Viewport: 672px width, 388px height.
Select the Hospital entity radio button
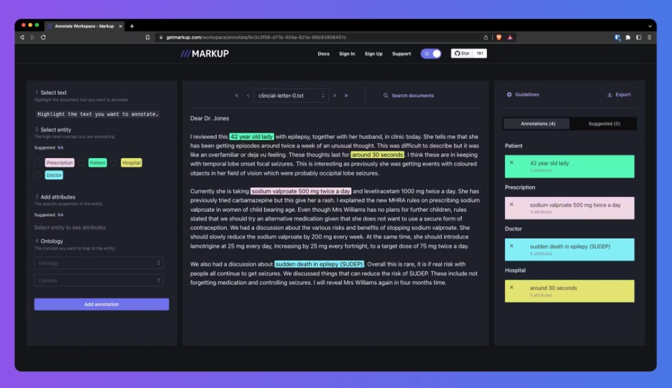pos(115,163)
